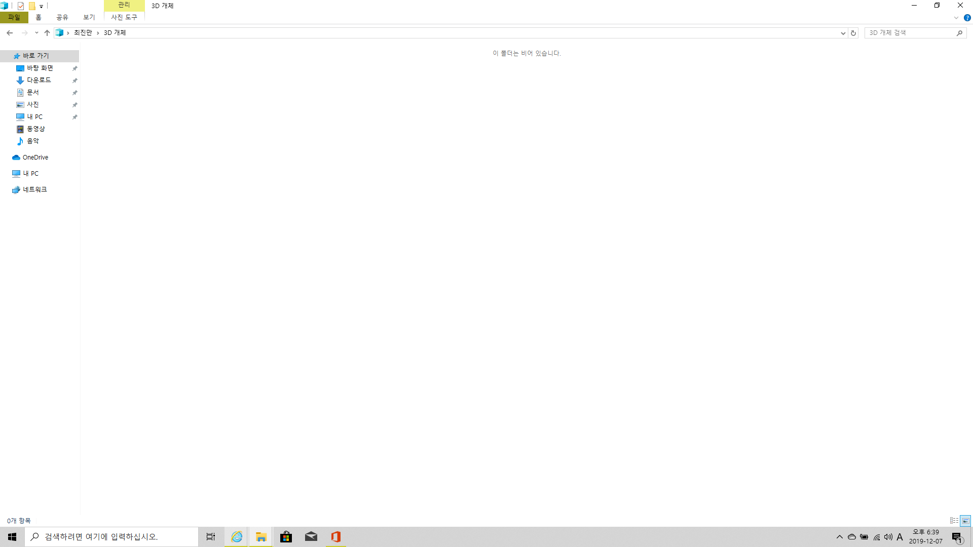The image size is (973, 547).
Task: Go back with the Back arrow
Action: (10, 33)
